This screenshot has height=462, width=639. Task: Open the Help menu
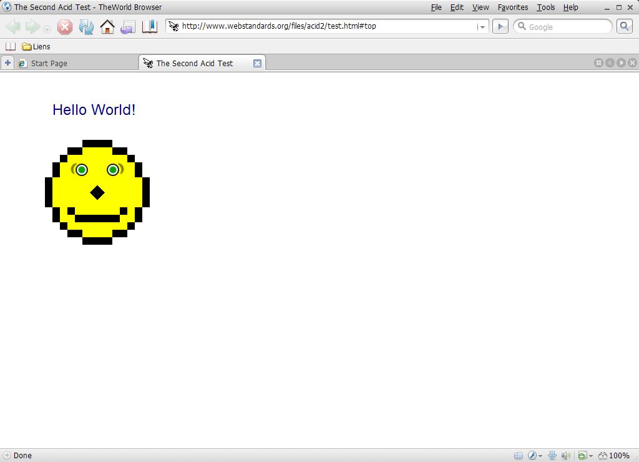(570, 7)
